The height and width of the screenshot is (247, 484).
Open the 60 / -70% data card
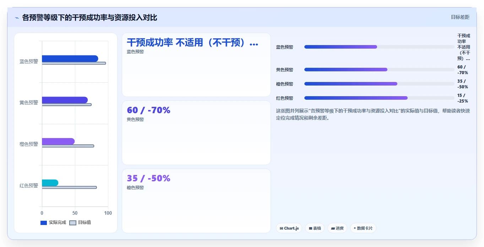tap(196, 133)
